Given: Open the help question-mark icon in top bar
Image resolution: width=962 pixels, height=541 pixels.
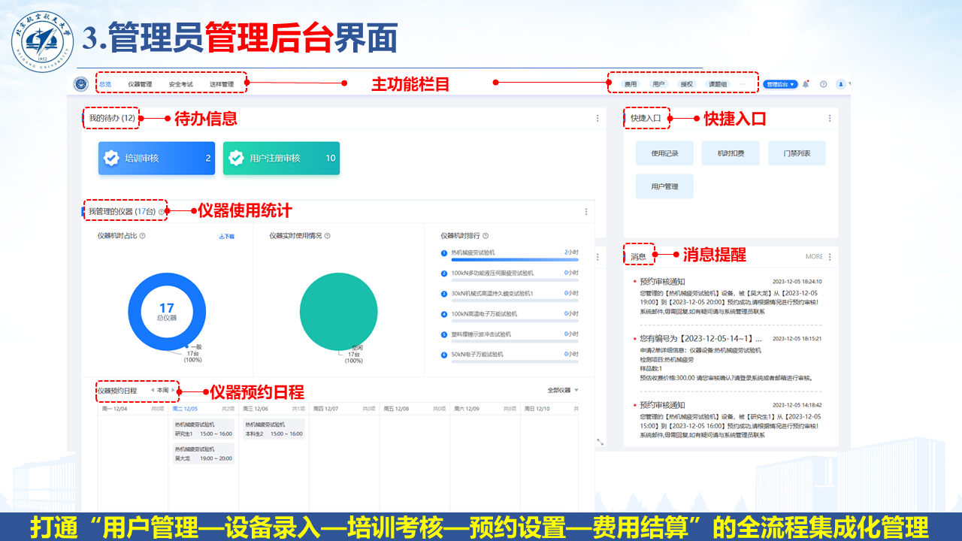Looking at the screenshot, I should pyautogui.click(x=823, y=84).
